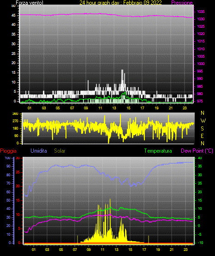Click the blue 'Umidita' legend label

[x=39, y=151]
